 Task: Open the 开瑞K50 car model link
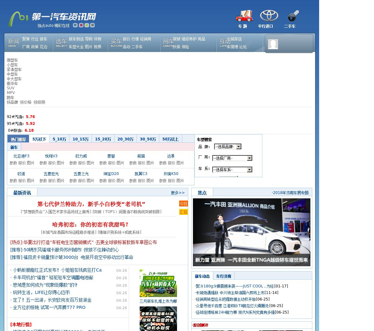click(x=171, y=174)
